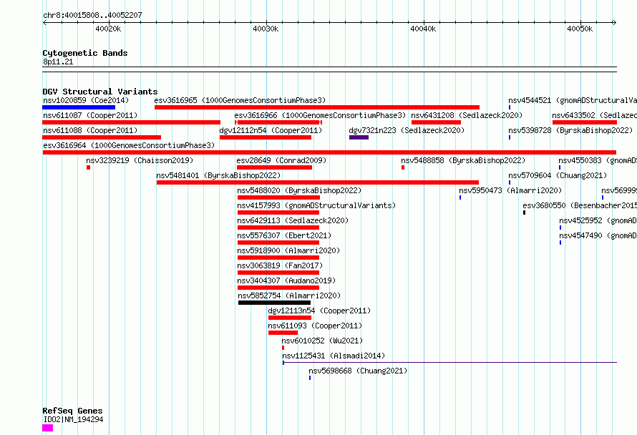Select the black nsv5852754 bar
Screen dimensions: 637x435
tap(274, 303)
